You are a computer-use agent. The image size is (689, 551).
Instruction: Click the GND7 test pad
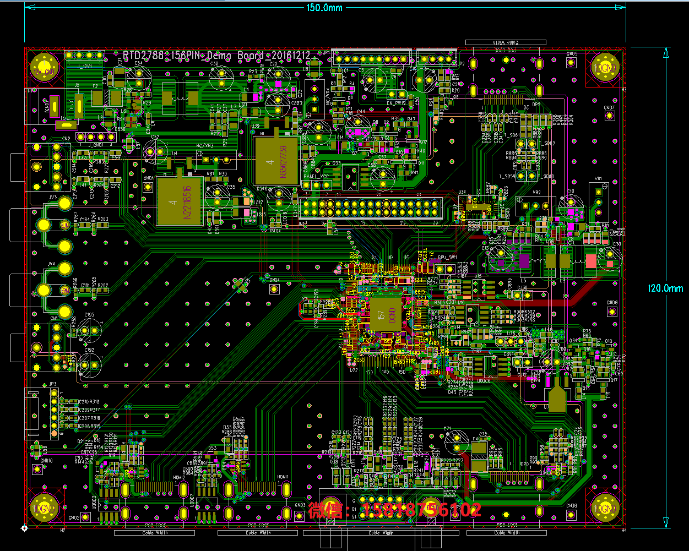pos(609,116)
